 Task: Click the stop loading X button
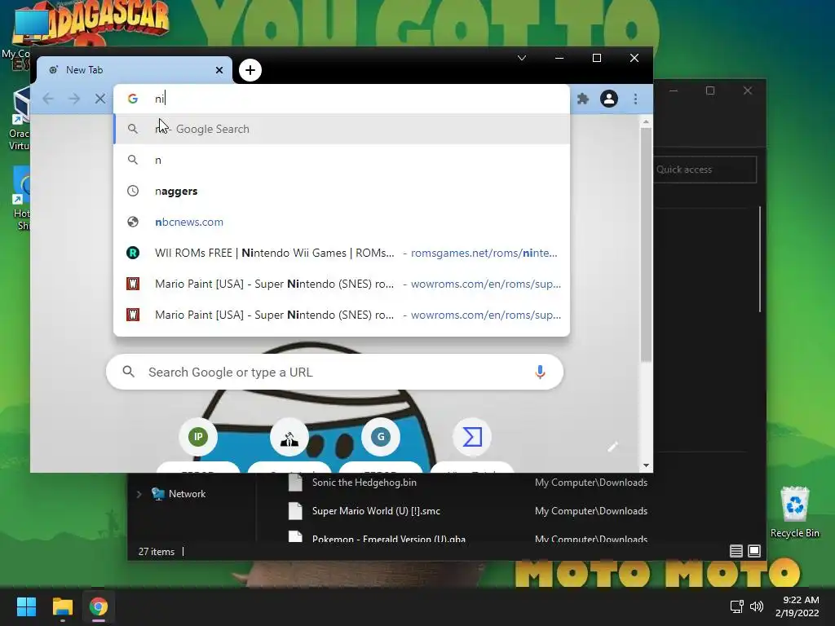[x=100, y=99]
